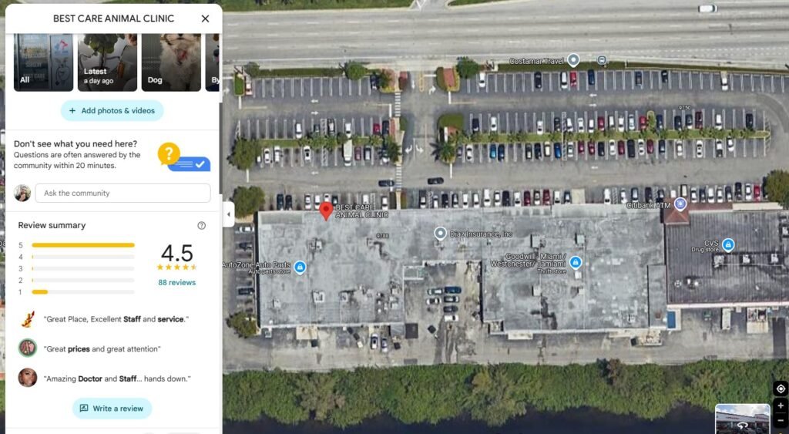Open the Dog photos category
Viewport: 789px width, 434px height.
(x=171, y=62)
